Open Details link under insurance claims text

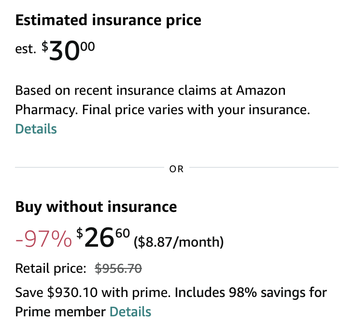click(x=36, y=129)
